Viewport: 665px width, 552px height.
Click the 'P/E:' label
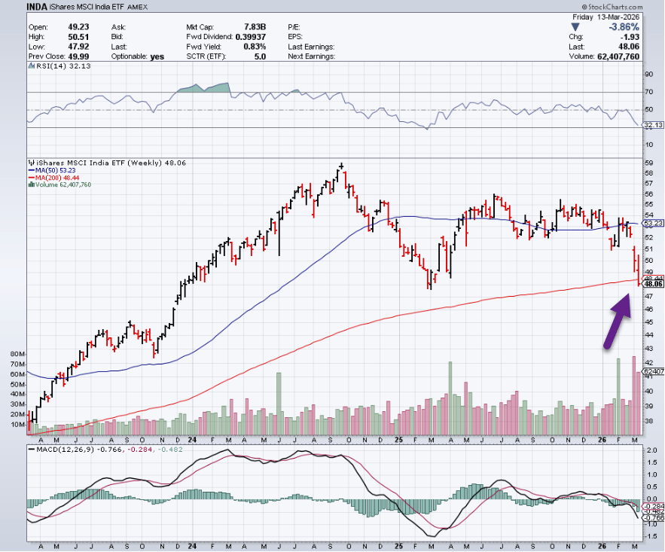(x=294, y=26)
